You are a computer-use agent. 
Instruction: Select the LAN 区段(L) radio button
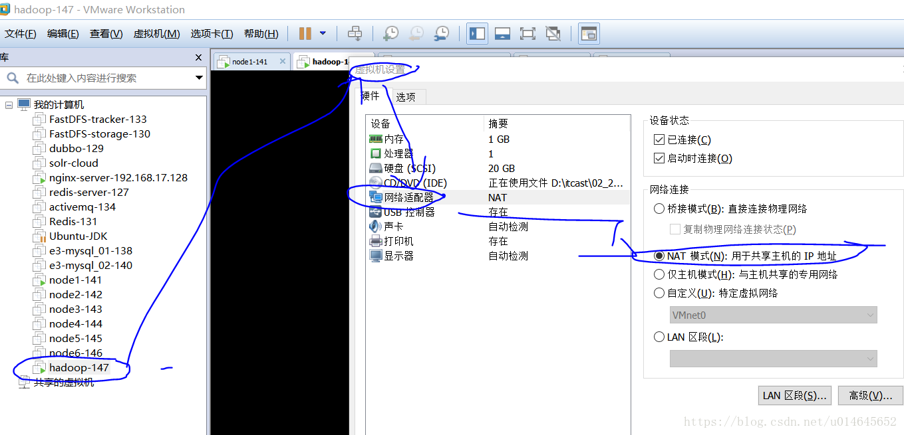pyautogui.click(x=659, y=337)
